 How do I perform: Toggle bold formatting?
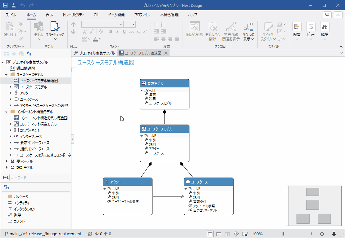pos(111,32)
